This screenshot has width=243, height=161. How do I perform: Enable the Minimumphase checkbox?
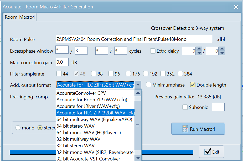[x=148, y=85]
